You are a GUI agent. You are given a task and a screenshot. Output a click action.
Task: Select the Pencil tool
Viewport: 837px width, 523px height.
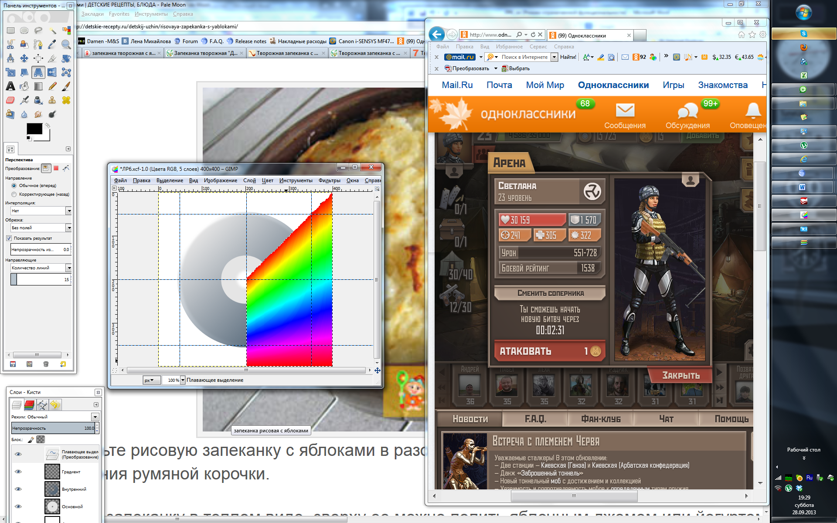point(52,86)
